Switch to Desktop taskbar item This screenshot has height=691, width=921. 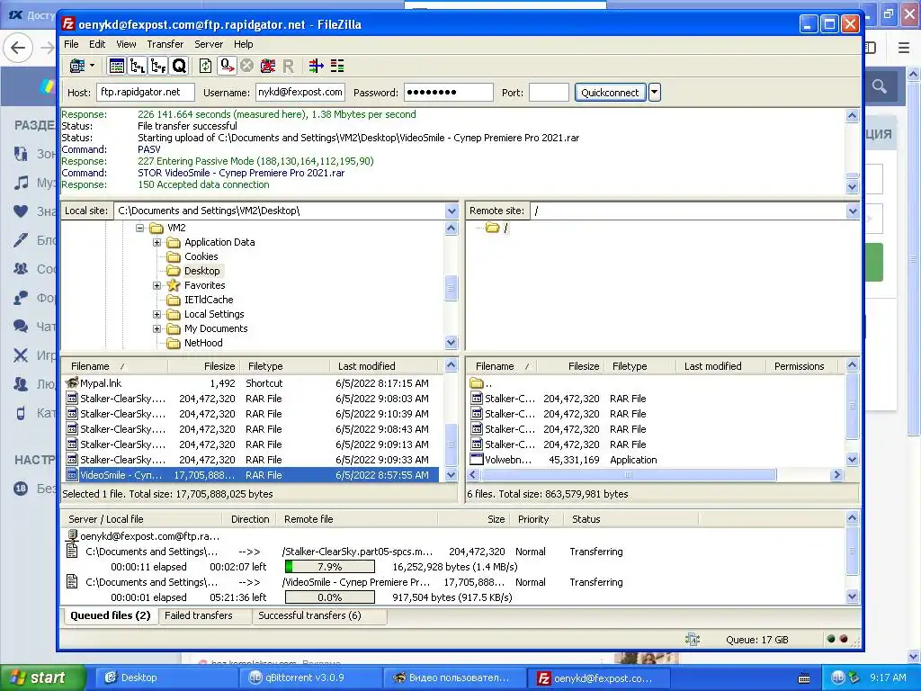165,678
